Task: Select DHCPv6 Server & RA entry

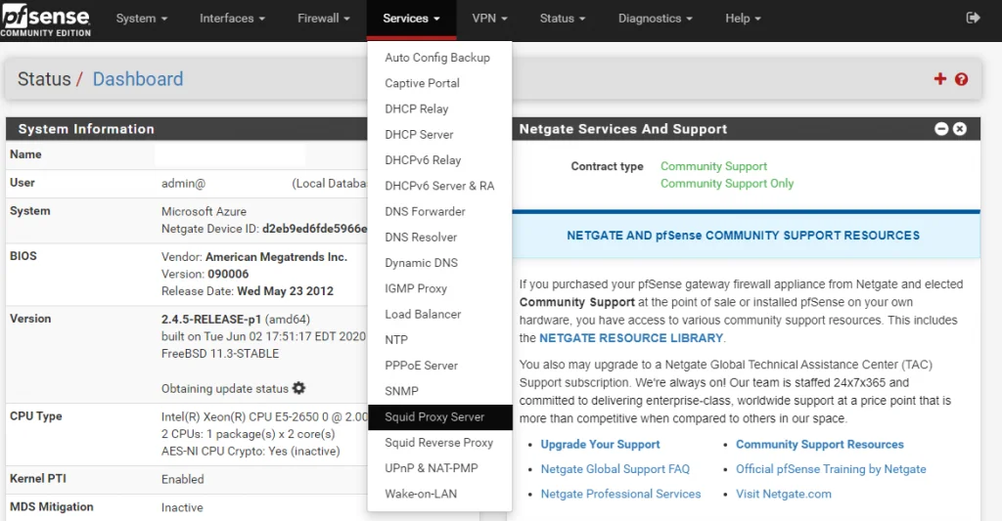Action: [439, 186]
